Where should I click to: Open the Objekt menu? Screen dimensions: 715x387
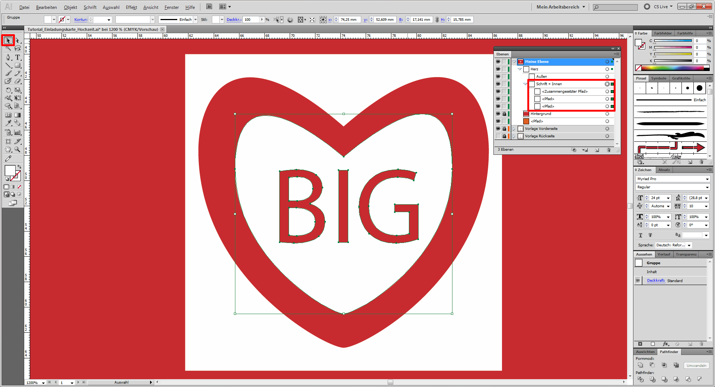[x=70, y=7]
